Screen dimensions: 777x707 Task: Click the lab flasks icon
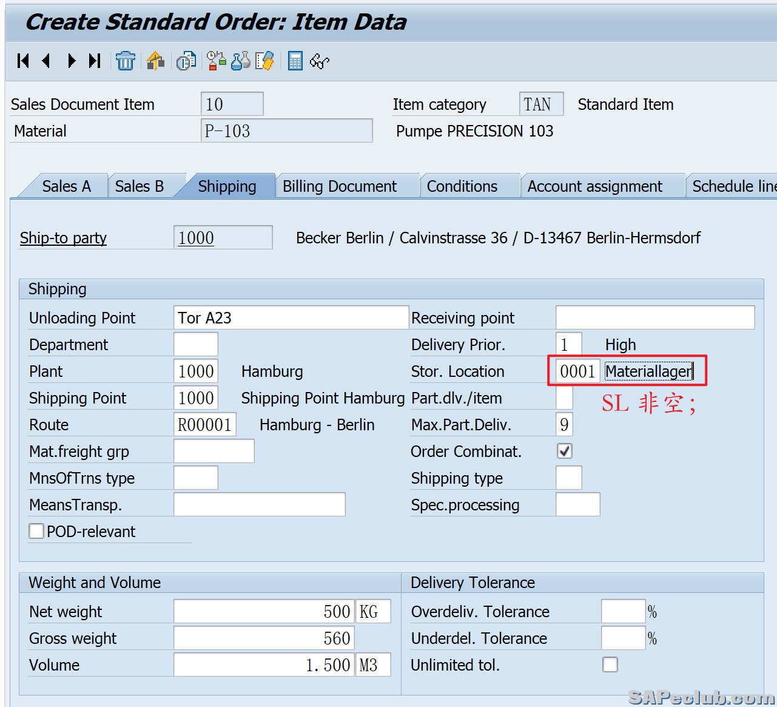click(x=241, y=61)
